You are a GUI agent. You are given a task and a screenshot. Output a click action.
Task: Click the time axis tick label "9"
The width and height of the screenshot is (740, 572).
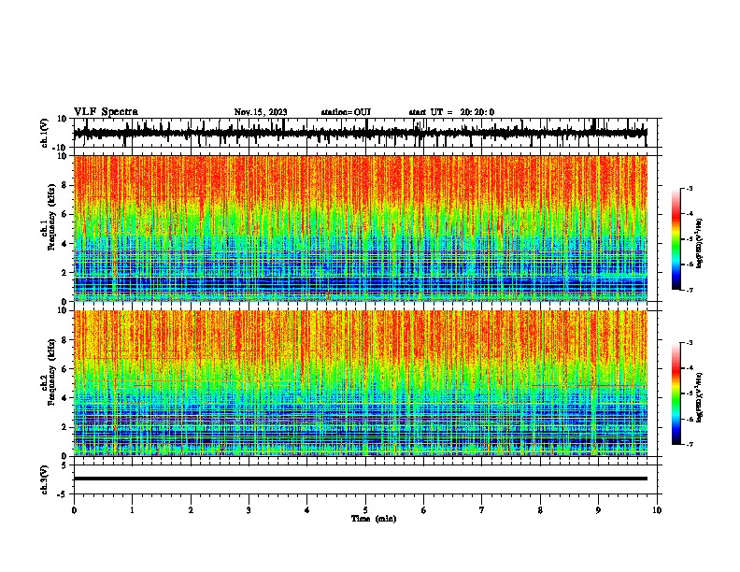click(598, 510)
